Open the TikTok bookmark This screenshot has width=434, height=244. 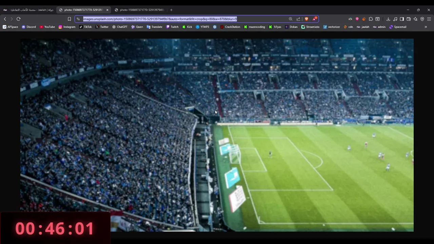(x=85, y=27)
